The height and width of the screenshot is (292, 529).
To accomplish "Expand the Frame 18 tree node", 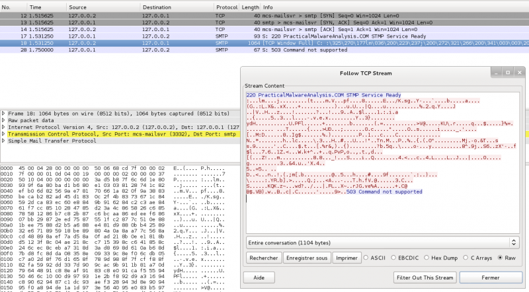I will tap(3, 113).
